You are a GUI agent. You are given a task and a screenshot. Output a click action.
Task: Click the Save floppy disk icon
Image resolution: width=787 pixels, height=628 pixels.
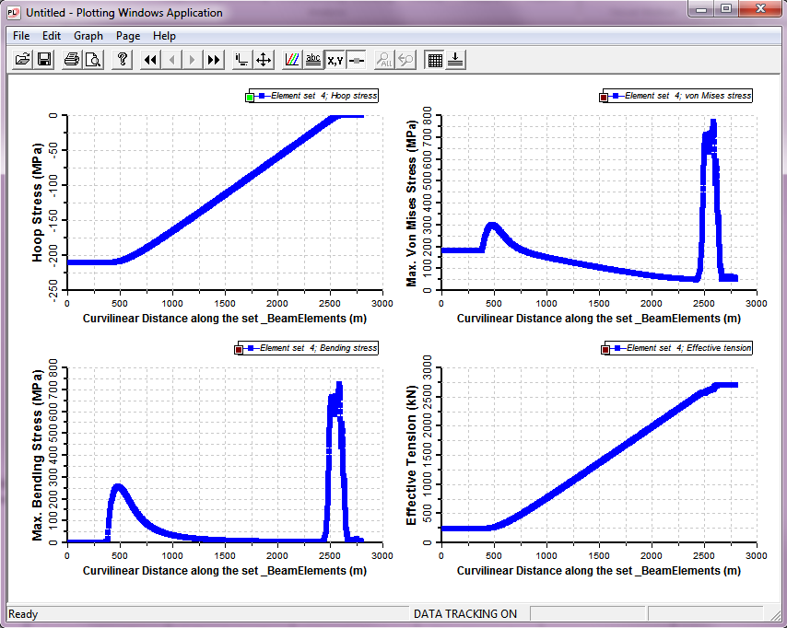(x=43, y=60)
